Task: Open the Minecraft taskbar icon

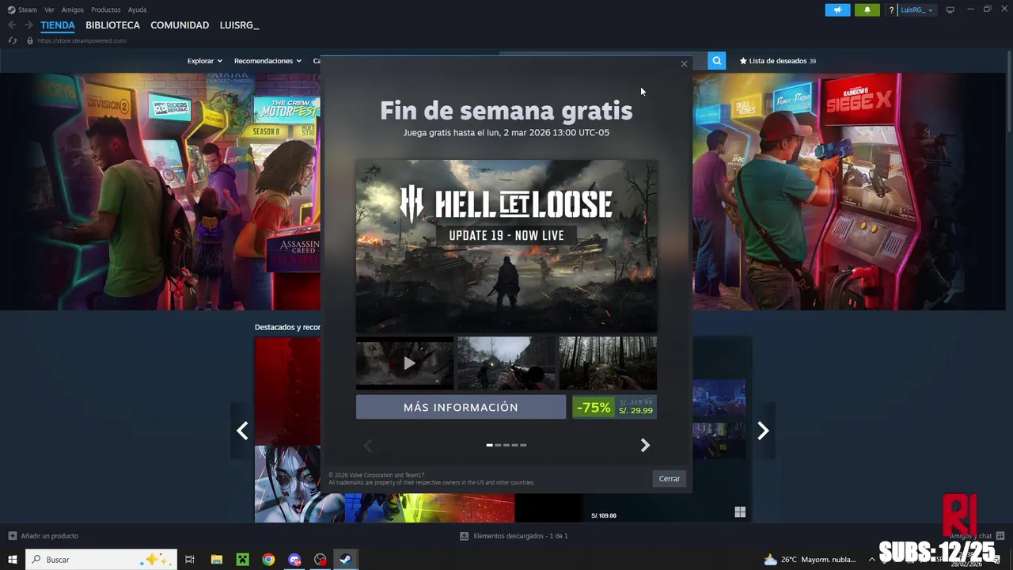Action: coord(242,560)
